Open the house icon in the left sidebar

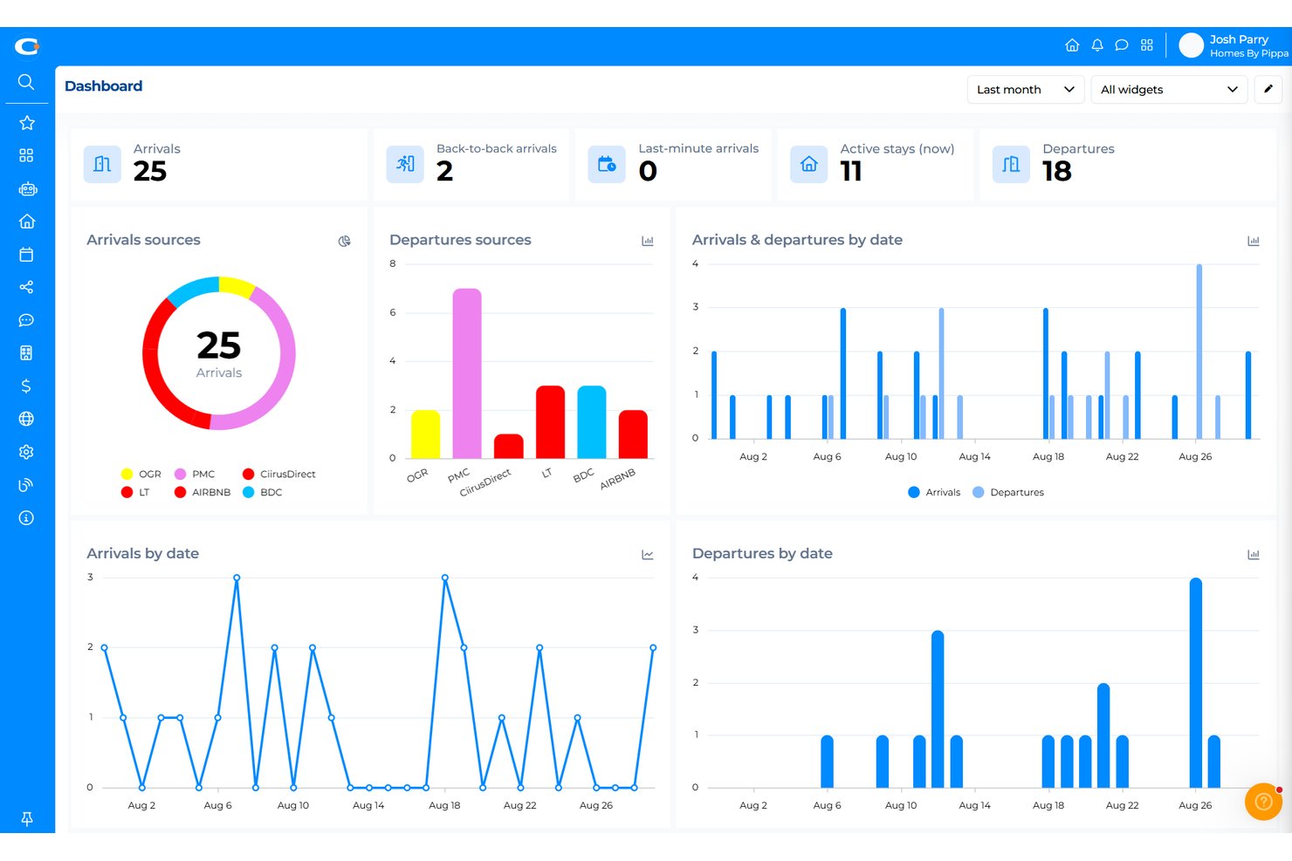pos(27,222)
